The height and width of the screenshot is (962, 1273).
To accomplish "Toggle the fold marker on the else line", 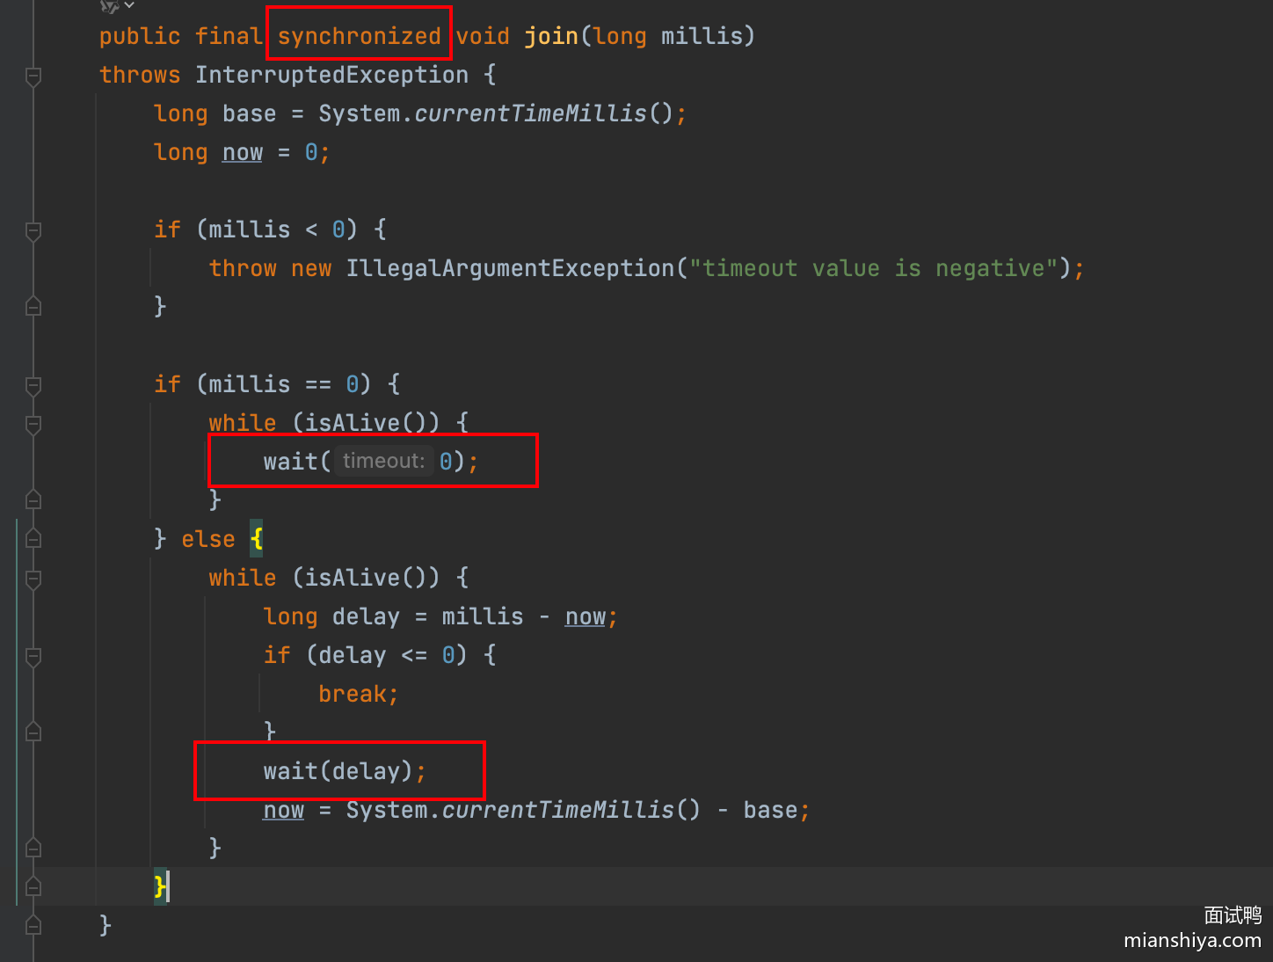I will coord(33,539).
